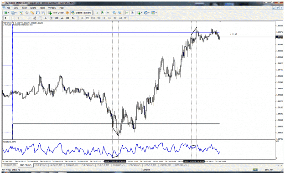
Task: Select the Draw Text 'A' tool
Action: pos(46,18)
